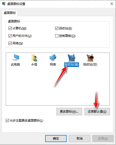Toggle the 用户的文件(U) checkbox
Viewport: 116px width, 145px height.
click(10, 36)
